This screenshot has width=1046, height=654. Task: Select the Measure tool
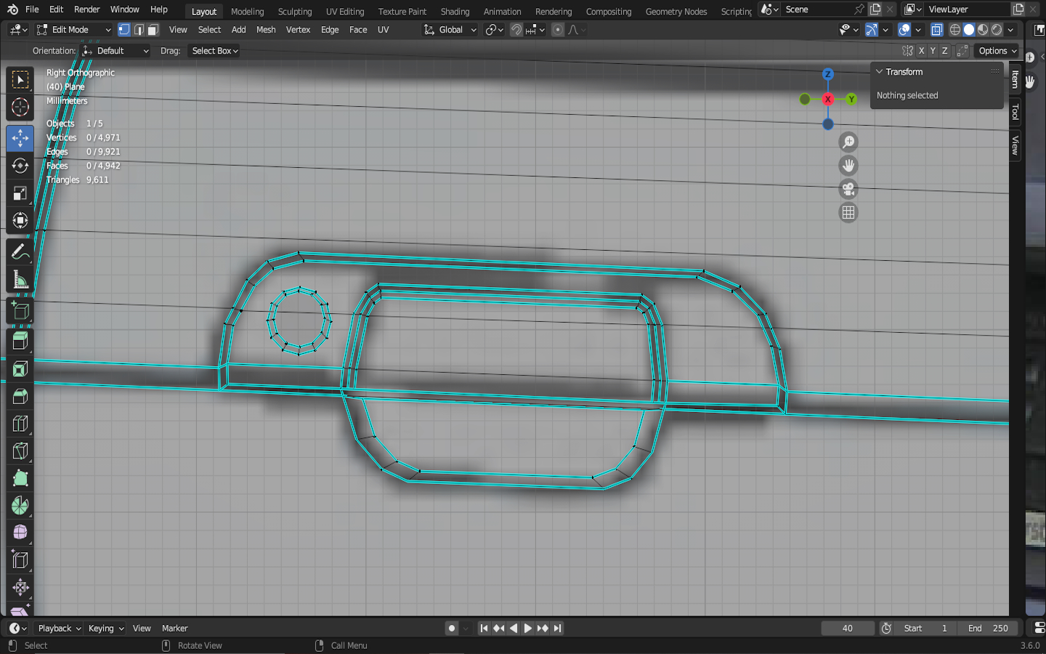(x=20, y=280)
